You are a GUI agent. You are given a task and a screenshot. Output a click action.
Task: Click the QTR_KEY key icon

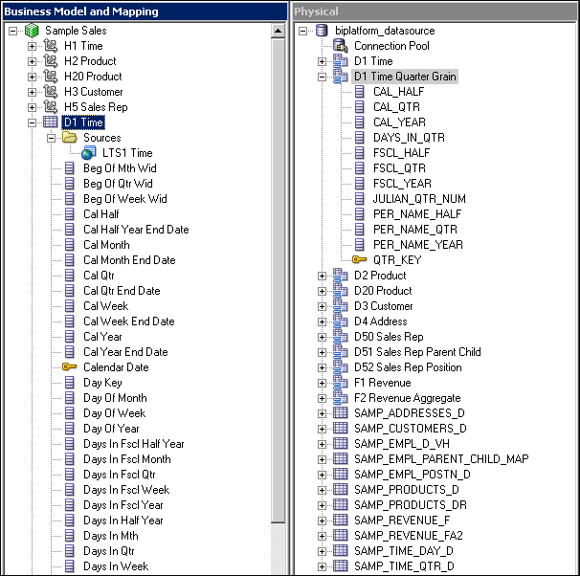click(359, 260)
